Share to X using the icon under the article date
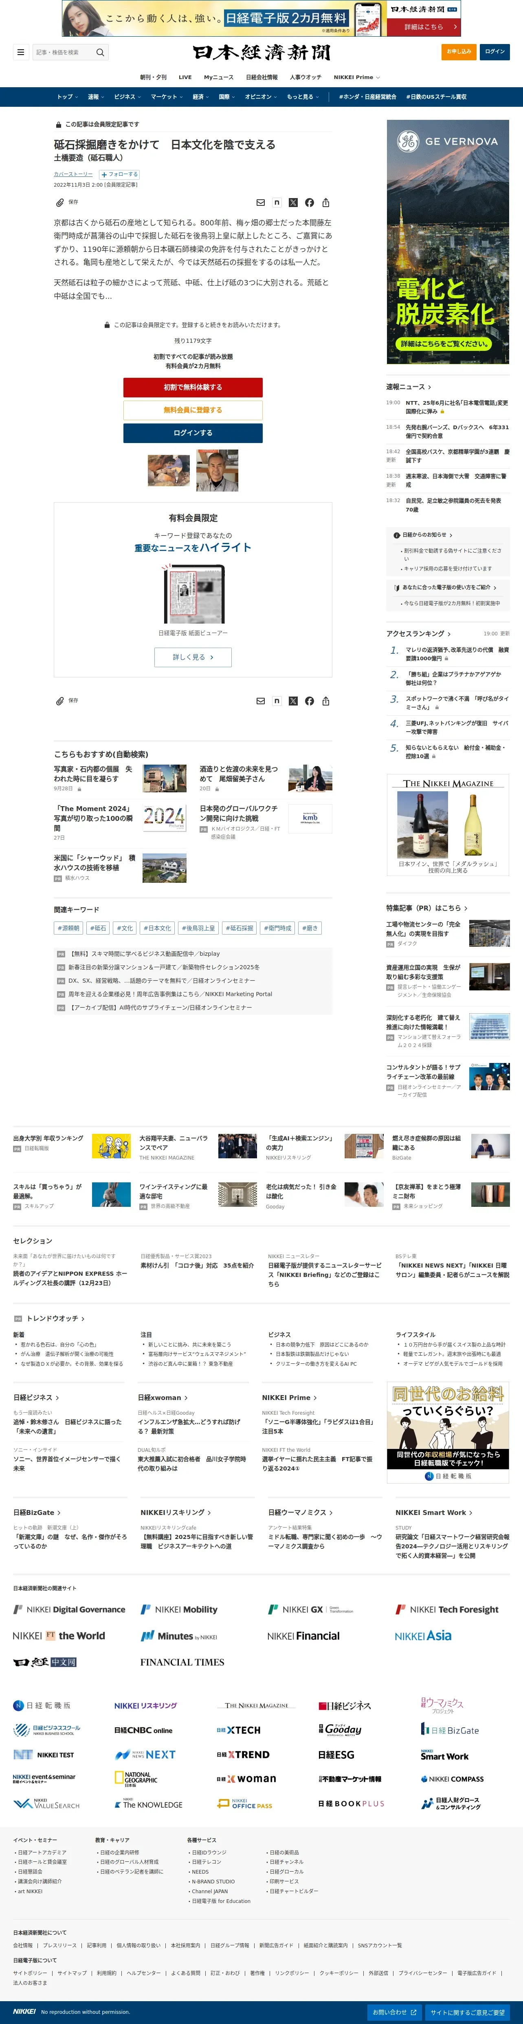The height and width of the screenshot is (2024, 523). tap(293, 203)
